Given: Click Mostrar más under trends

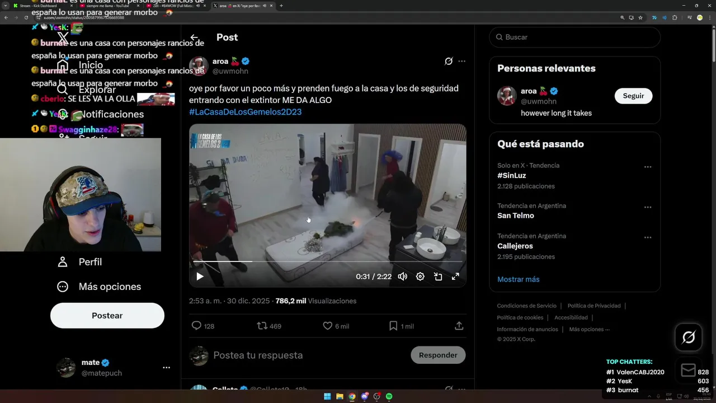Looking at the screenshot, I should pos(519,279).
